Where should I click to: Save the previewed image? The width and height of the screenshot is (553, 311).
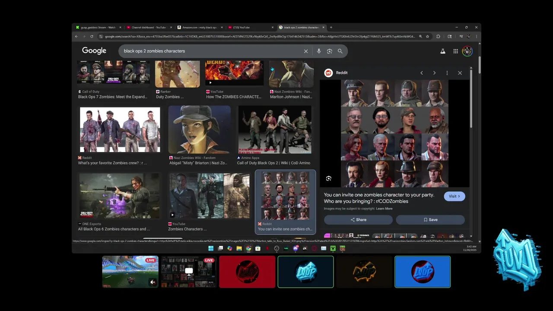[430, 220]
